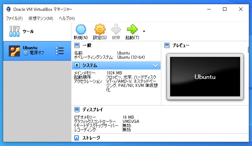Click the power-off status icon beside 電源オフ
Screen dimensions: 252x146
coord(25,53)
